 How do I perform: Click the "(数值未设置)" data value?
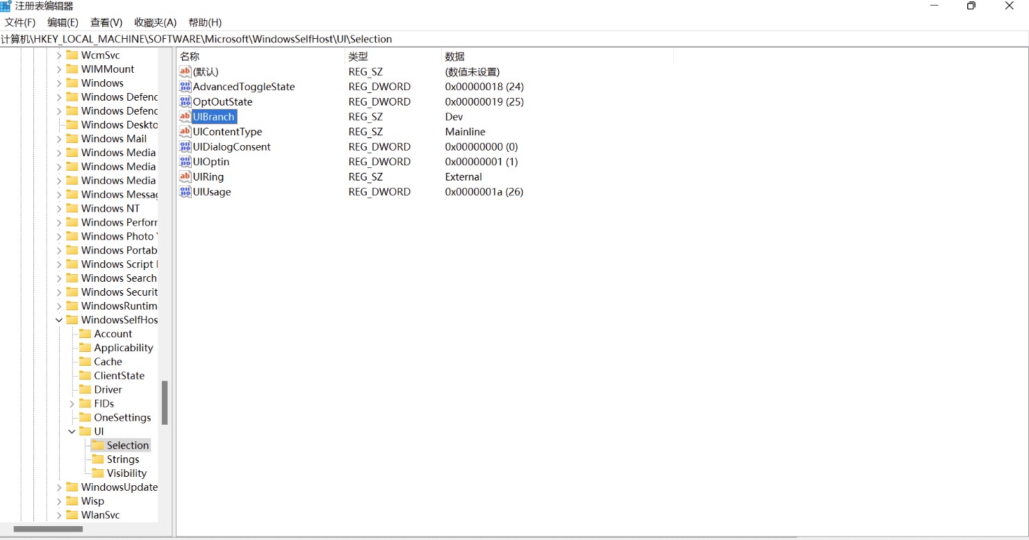point(472,71)
